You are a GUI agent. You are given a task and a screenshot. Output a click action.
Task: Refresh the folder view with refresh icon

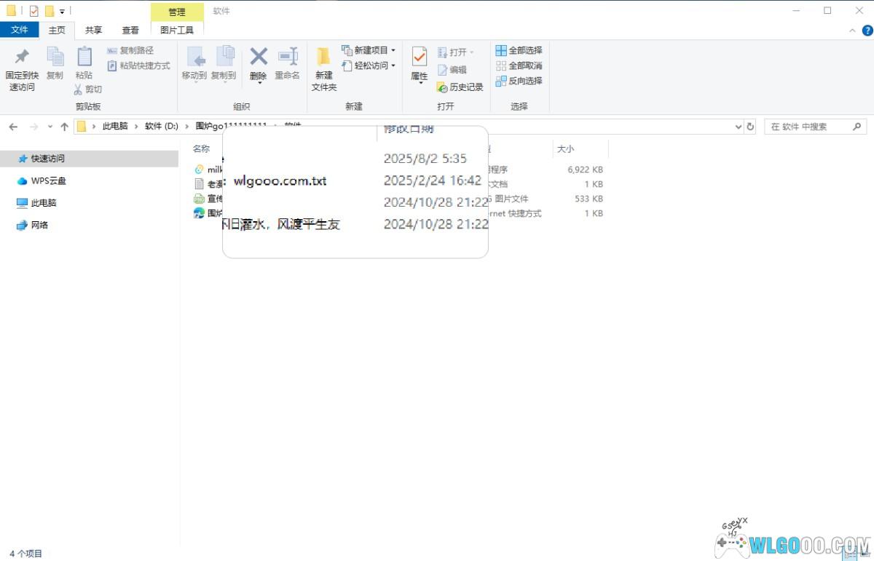coord(751,127)
